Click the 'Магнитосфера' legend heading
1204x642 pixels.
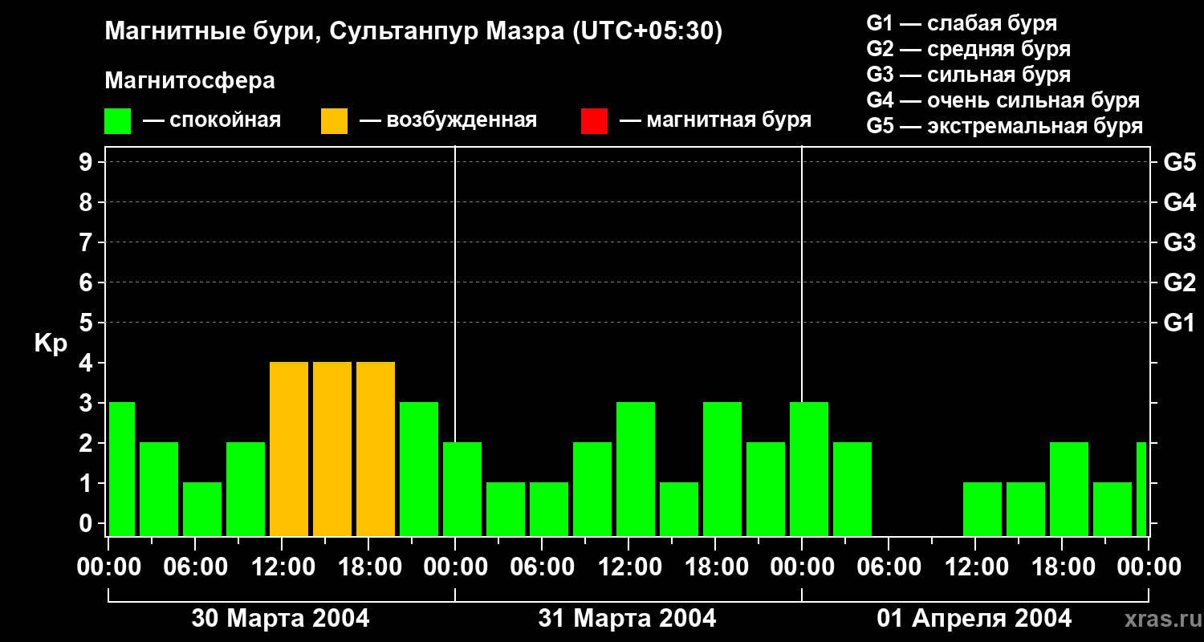(189, 81)
